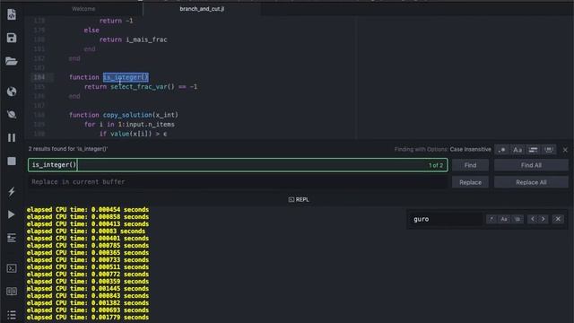Screen dimensions: 574x323
Task: Click the 'else' keyword line
Action: pos(91,30)
